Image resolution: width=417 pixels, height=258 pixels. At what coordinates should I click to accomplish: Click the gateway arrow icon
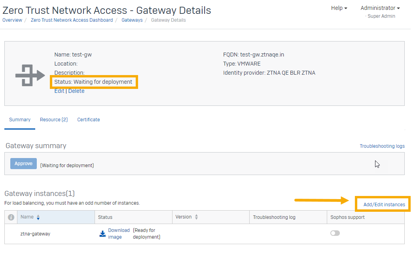pos(30,75)
